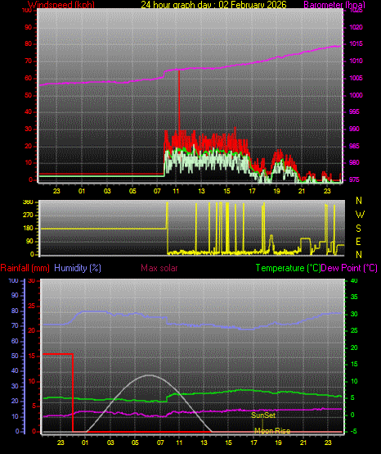Select the '24 hour graph day : 02 February 2026' heading
Image resolution: width=381 pixels, height=454 pixels.
click(x=213, y=5)
